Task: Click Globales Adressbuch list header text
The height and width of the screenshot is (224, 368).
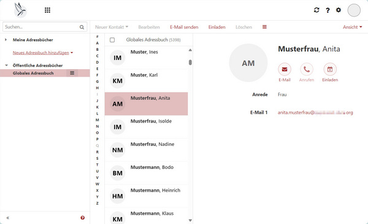Action: (153, 40)
